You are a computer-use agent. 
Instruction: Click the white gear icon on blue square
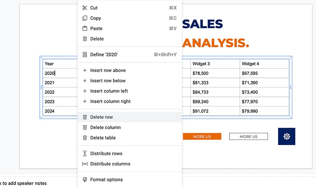point(287,137)
